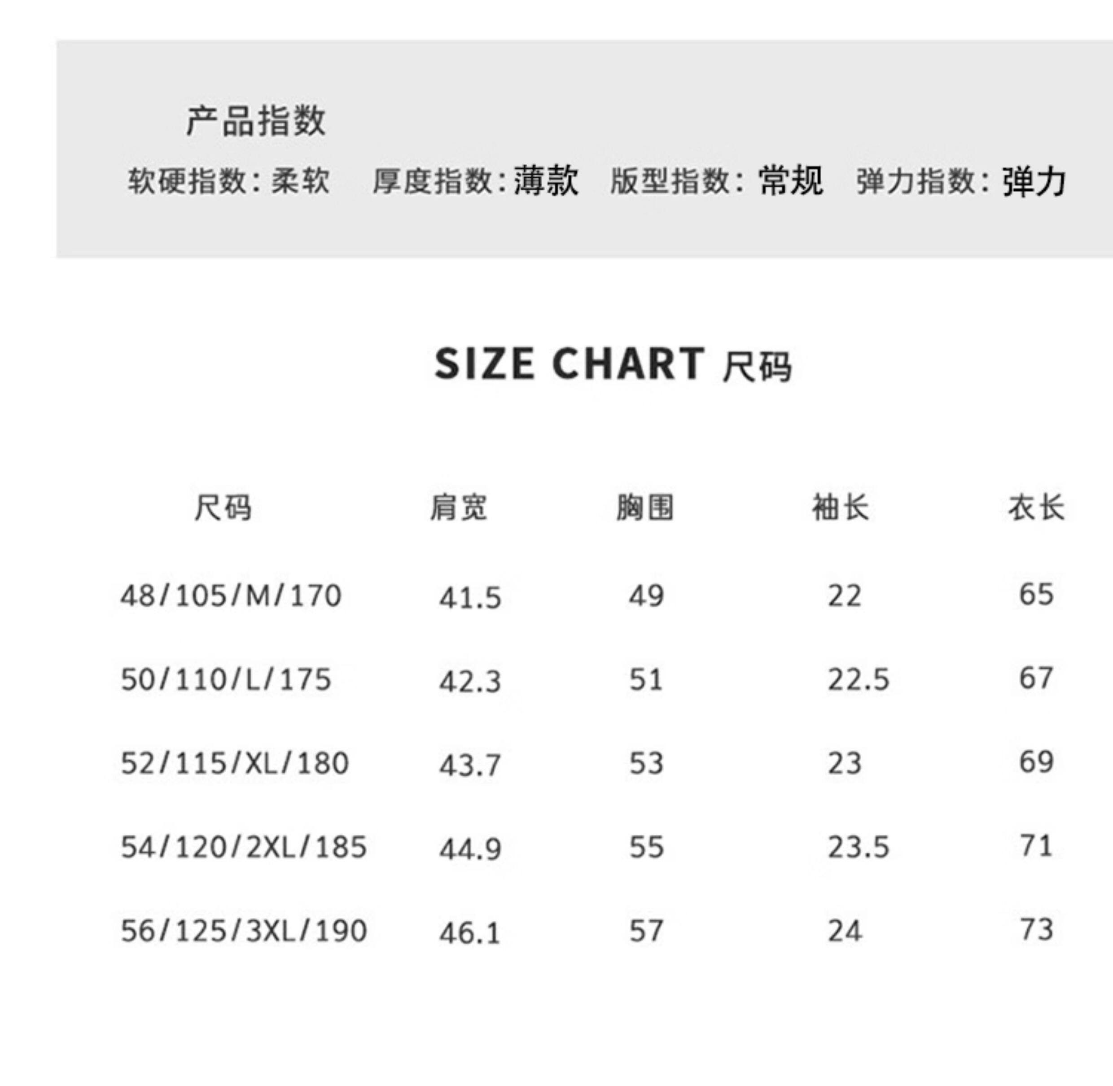Select the 48/105/M/170 size row label
The image size is (1113, 1086).
(x=231, y=596)
